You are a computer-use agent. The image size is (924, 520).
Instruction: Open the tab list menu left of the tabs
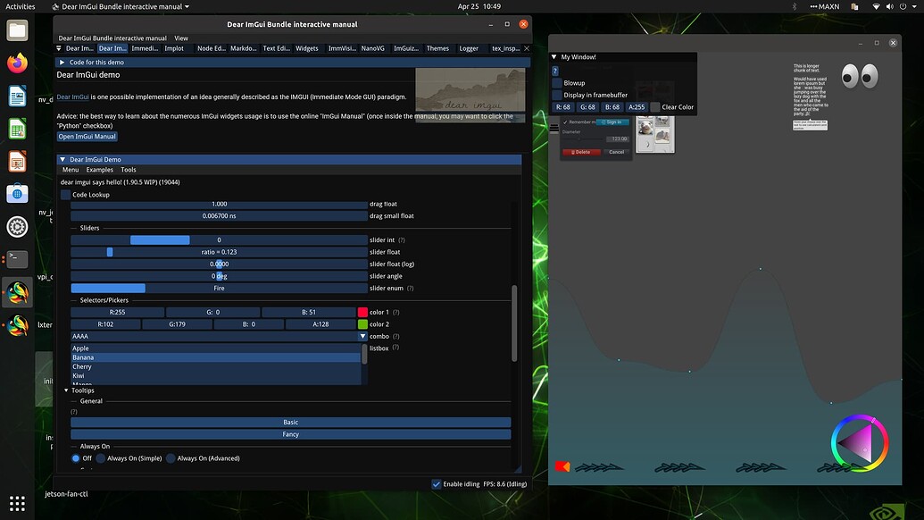58,48
